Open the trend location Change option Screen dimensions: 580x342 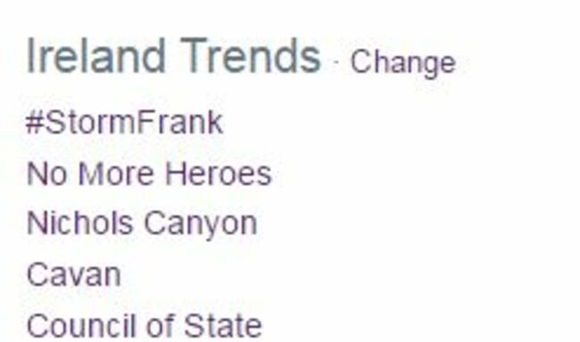click(x=402, y=62)
